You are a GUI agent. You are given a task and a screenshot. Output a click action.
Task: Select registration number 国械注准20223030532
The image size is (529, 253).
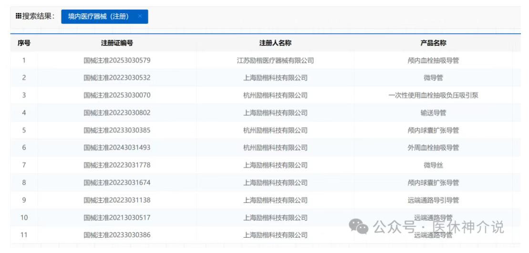[117, 78]
